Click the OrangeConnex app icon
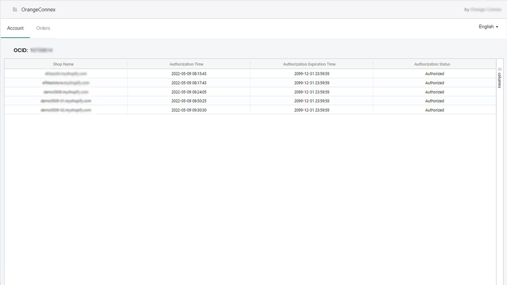This screenshot has height=285, width=507. tap(15, 9)
